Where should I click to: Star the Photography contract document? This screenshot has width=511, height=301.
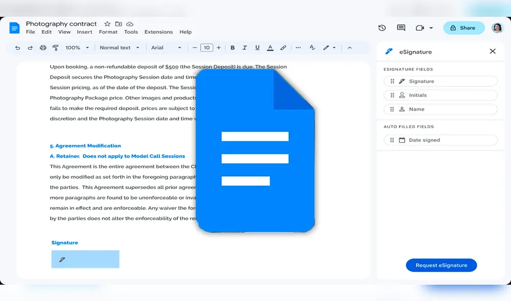point(107,23)
